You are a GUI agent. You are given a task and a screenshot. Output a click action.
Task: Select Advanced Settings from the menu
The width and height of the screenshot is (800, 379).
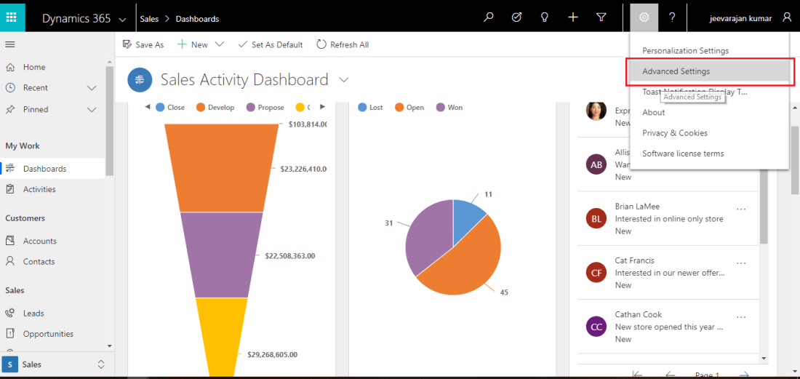[x=676, y=71]
